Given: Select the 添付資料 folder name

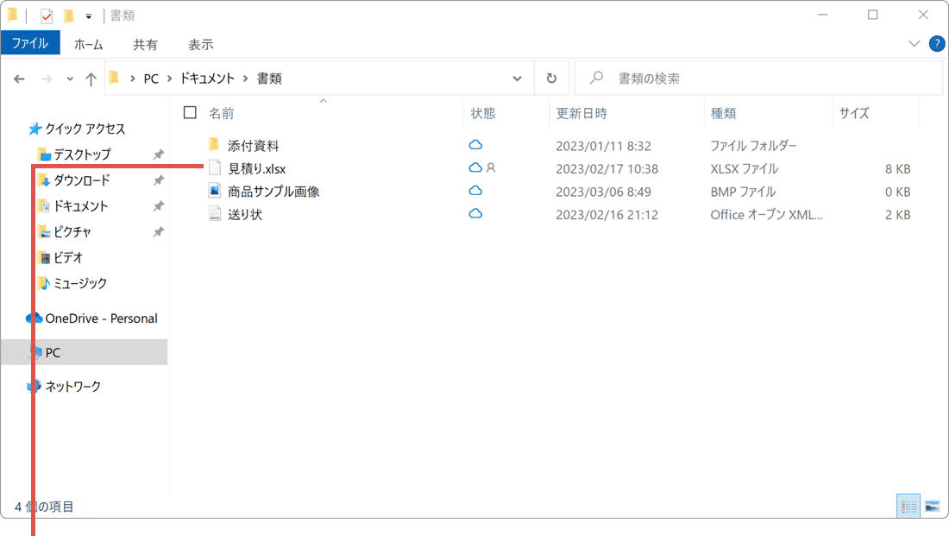Looking at the screenshot, I should pos(254,146).
